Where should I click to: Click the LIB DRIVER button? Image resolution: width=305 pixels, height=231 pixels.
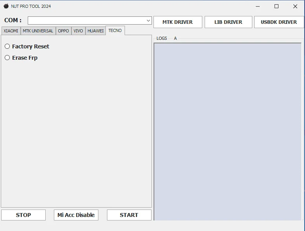click(x=228, y=22)
